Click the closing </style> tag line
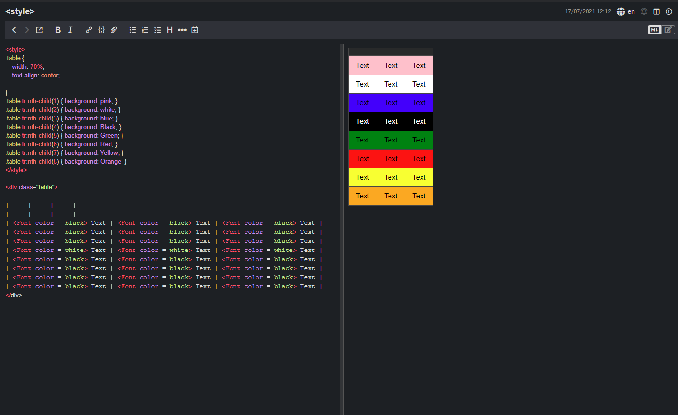678x415 pixels. pos(16,170)
